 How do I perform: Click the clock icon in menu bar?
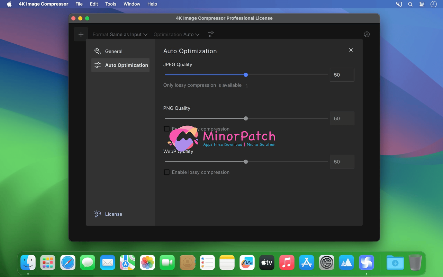[x=433, y=4]
